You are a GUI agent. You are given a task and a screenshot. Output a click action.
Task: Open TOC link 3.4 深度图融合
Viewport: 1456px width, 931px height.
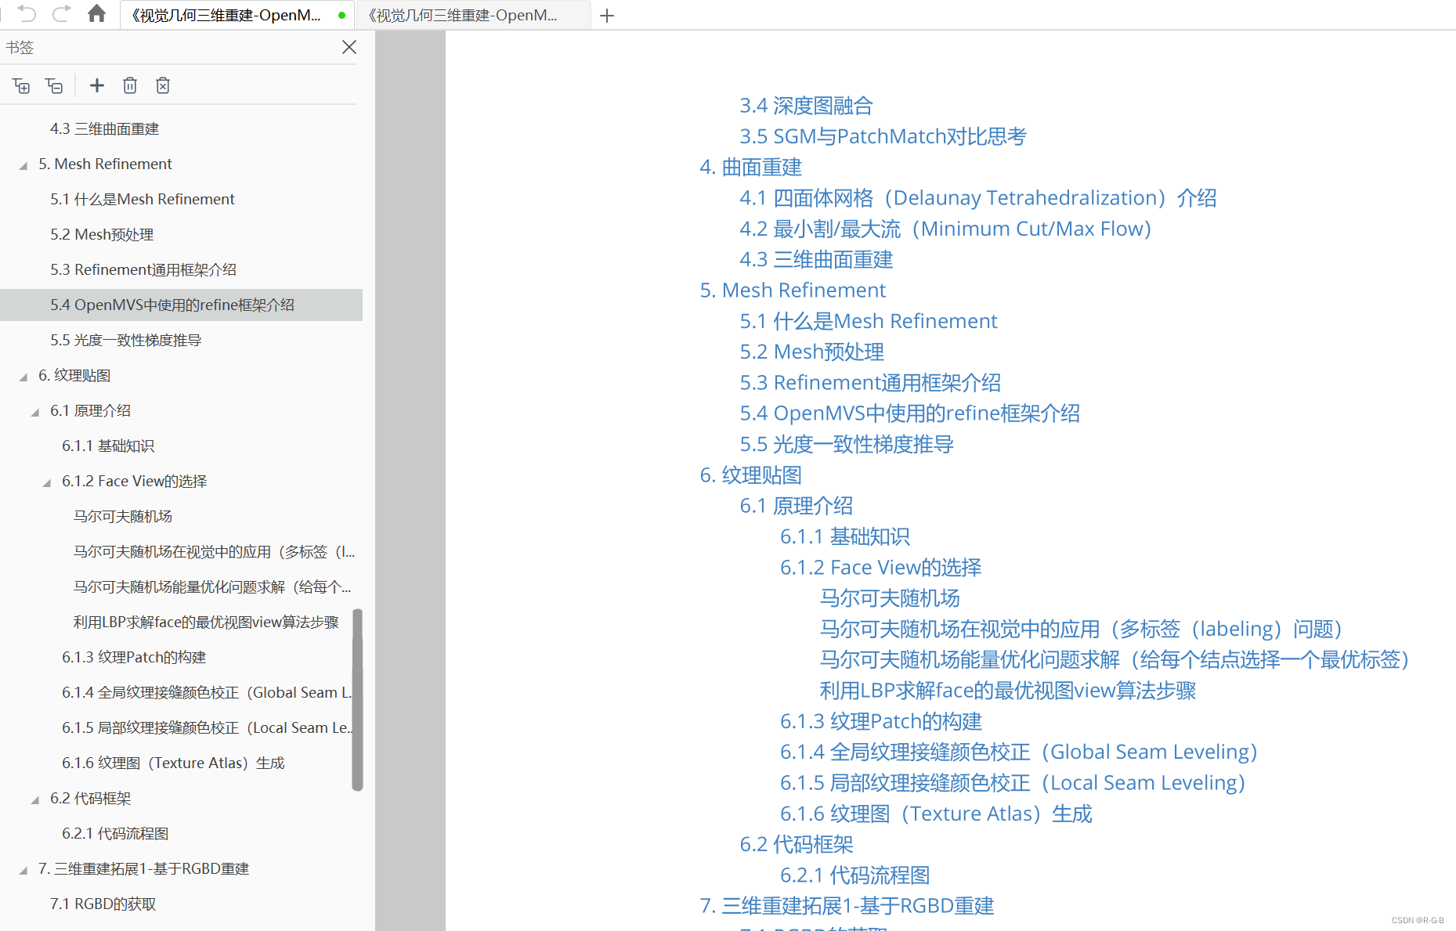tap(806, 106)
